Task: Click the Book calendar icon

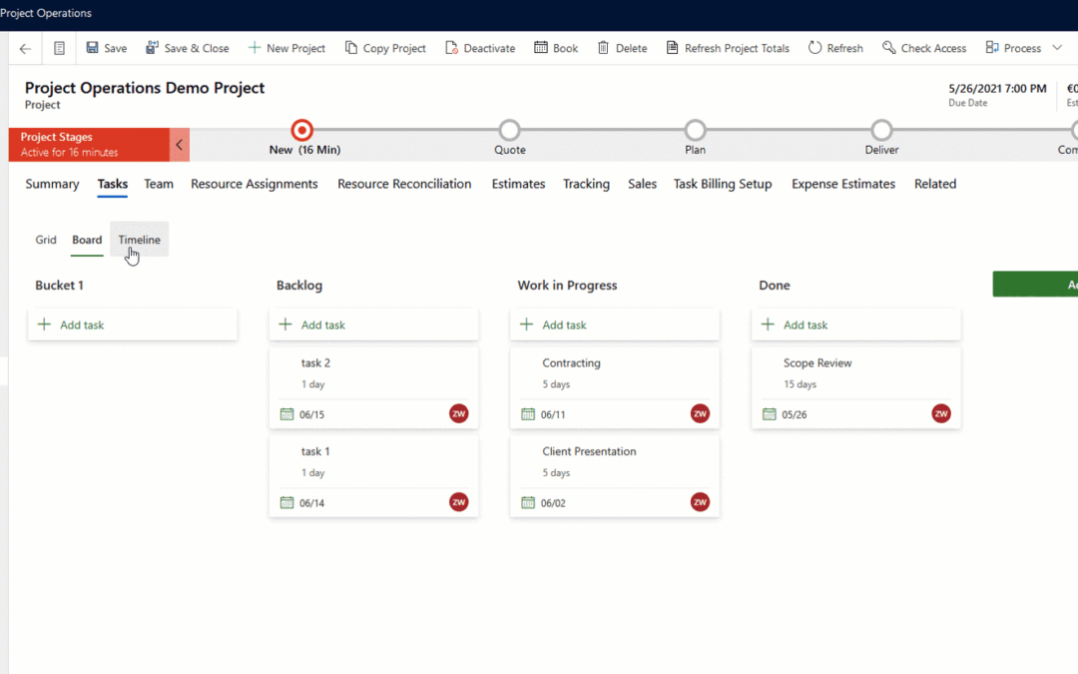Action: tap(541, 48)
